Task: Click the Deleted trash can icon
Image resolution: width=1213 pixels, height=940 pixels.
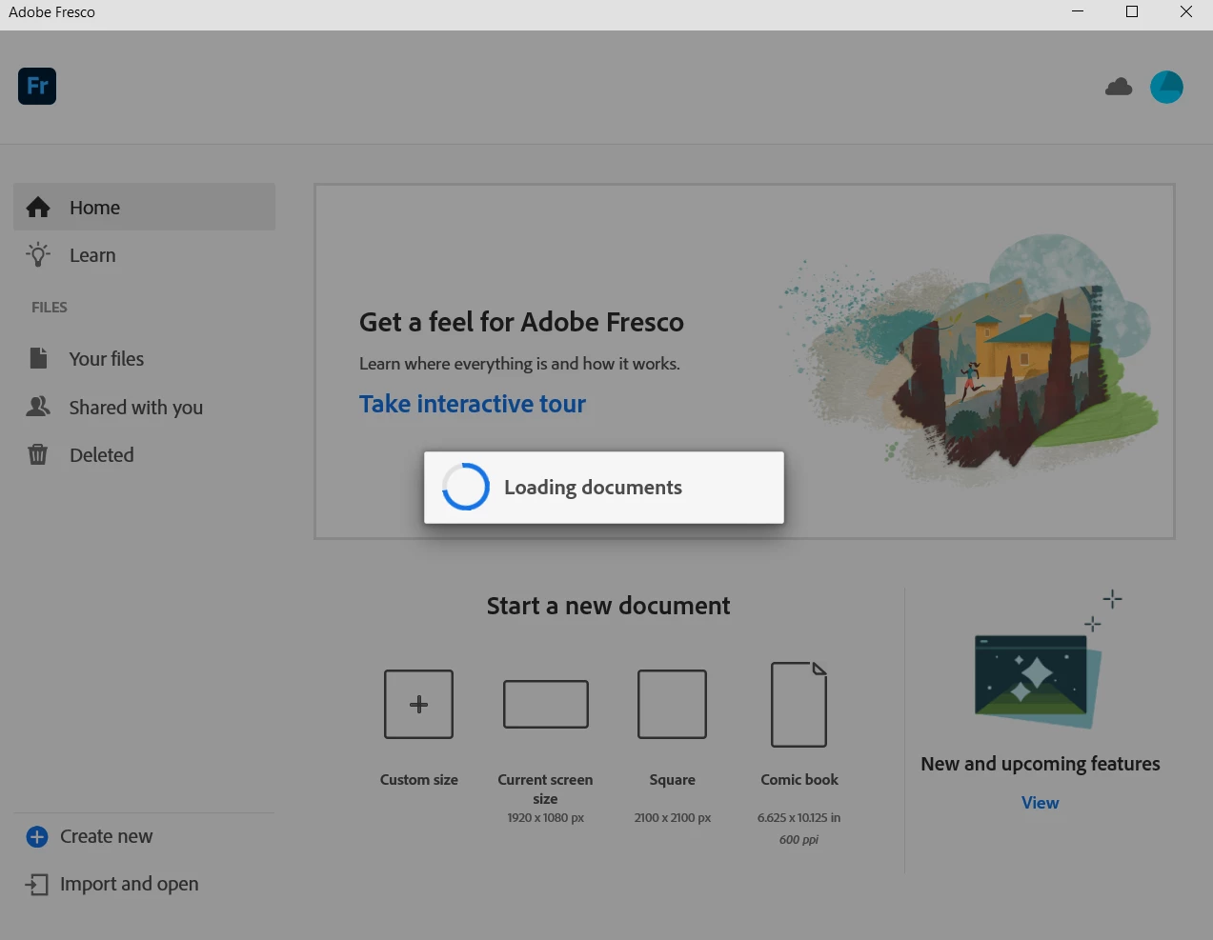Action: tap(38, 454)
